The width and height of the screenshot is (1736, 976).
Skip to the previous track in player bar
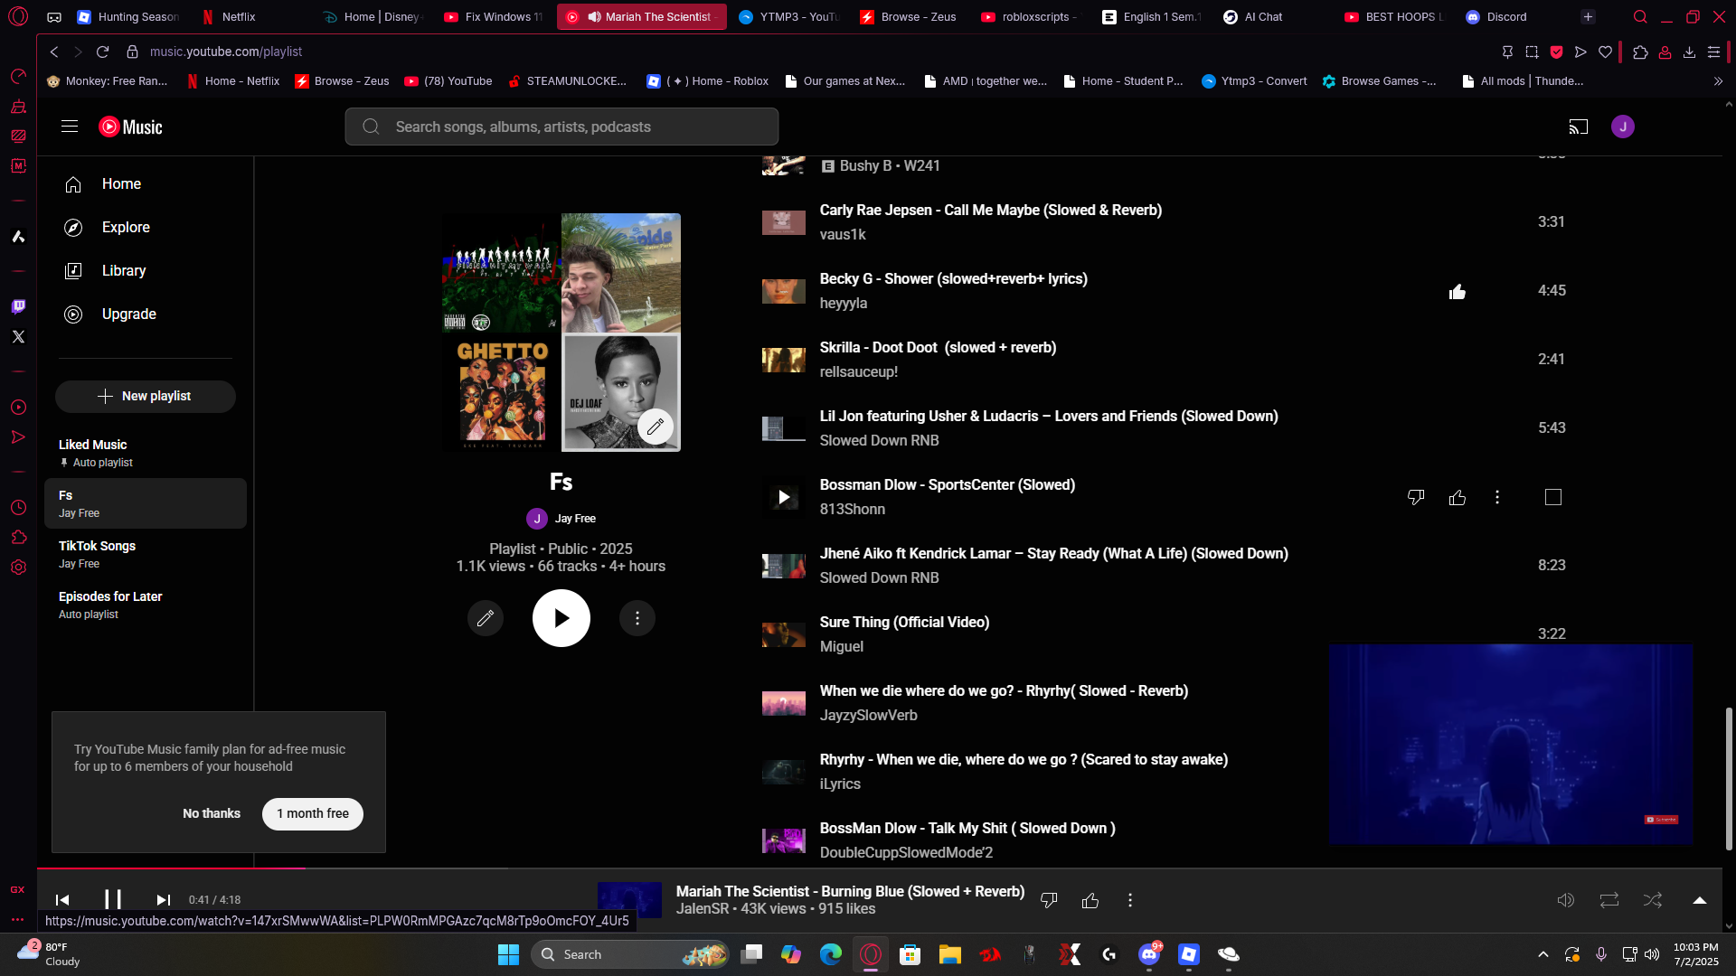click(x=62, y=900)
